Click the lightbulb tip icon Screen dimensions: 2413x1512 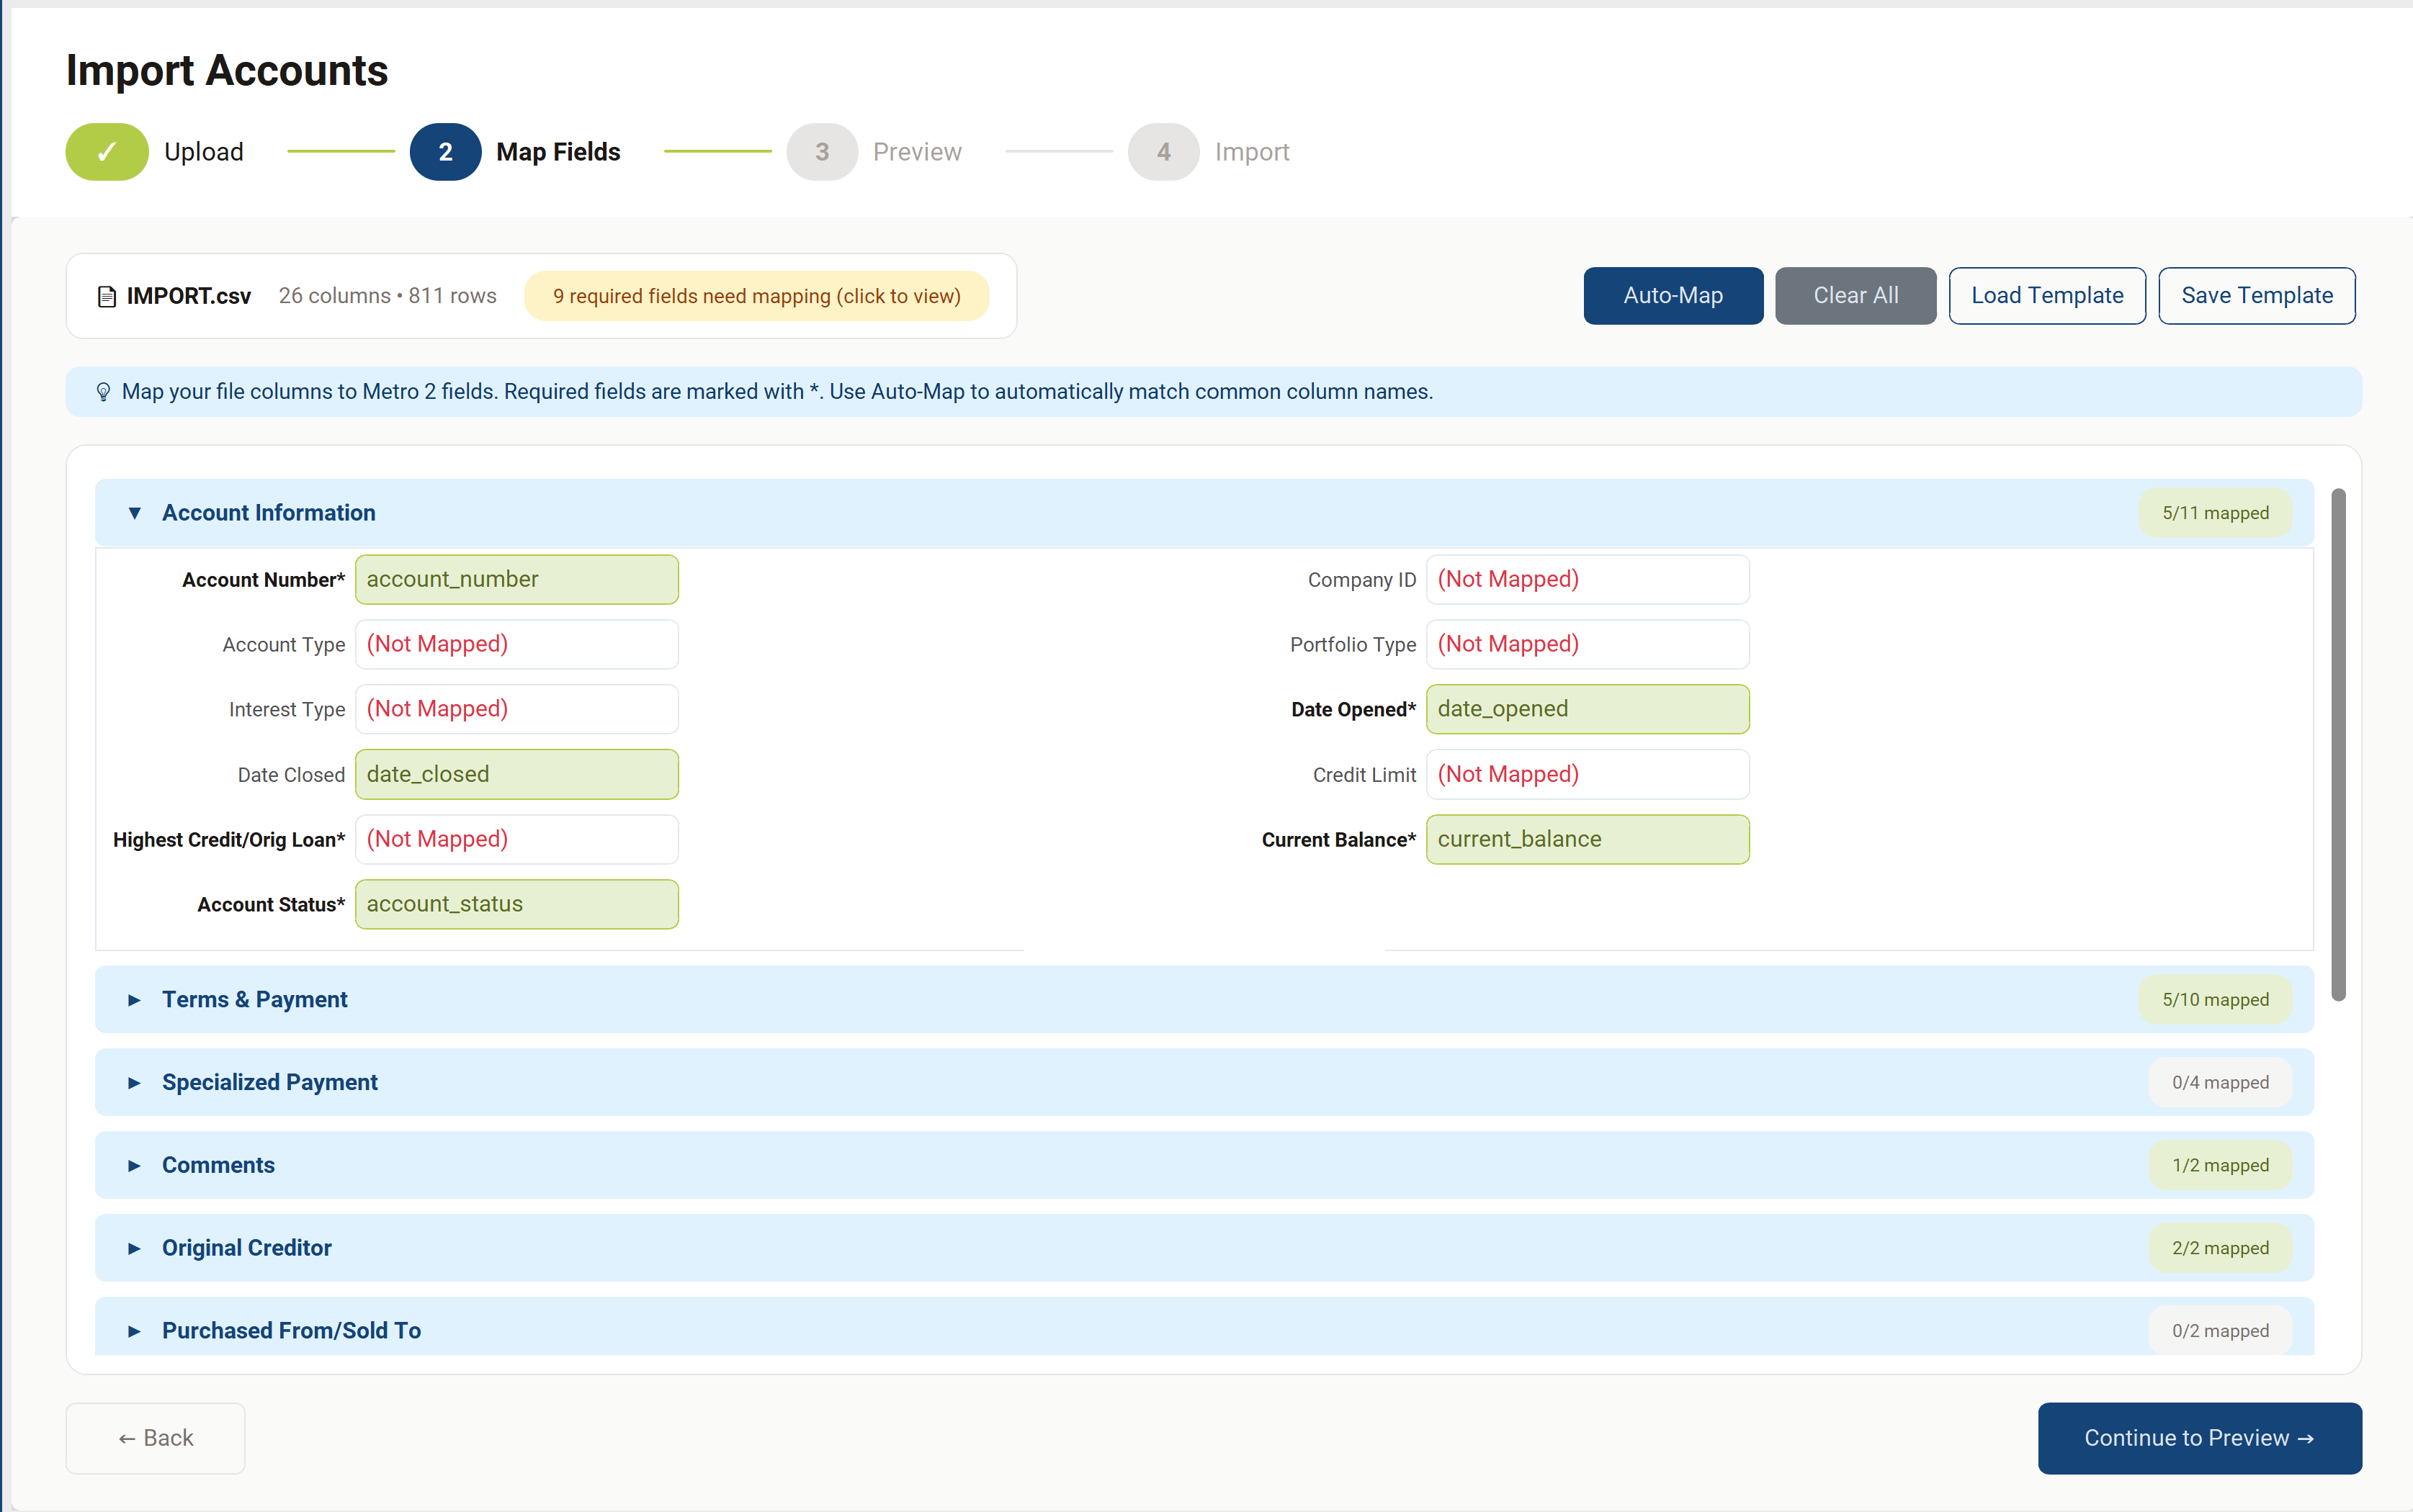103,392
